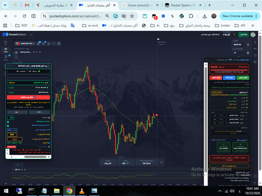The image size is (262, 196).
Task: Open VLC from the Windows taskbar
Action: [x=82, y=191]
